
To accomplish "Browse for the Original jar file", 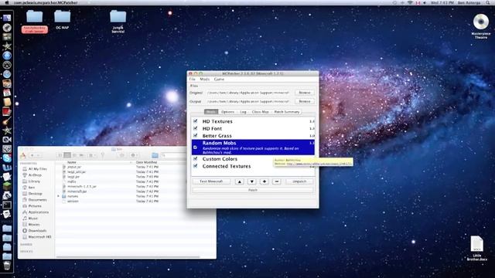I will click(x=305, y=93).
